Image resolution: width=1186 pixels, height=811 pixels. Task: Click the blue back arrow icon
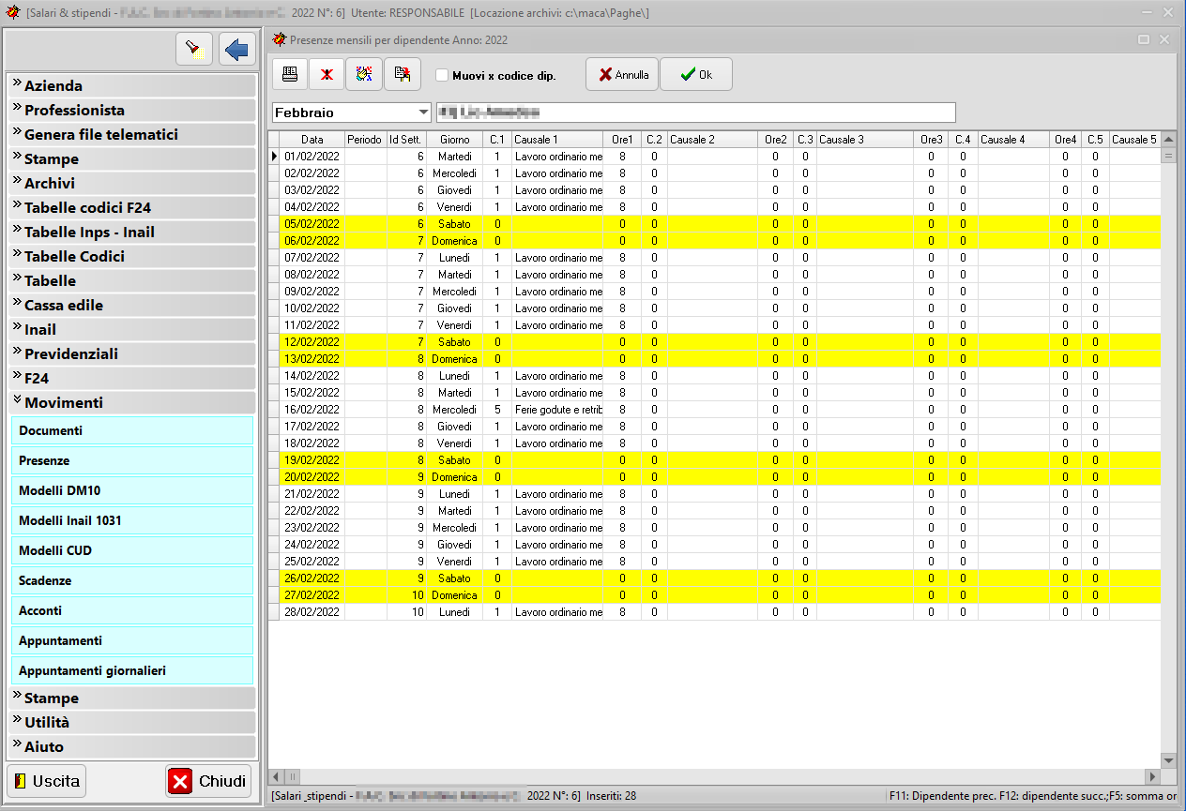(237, 49)
